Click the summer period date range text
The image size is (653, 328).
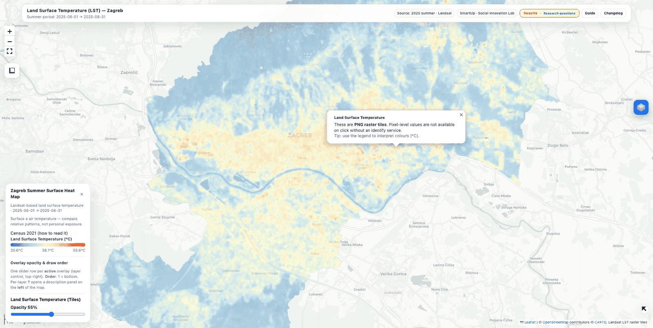pyautogui.click(x=66, y=17)
